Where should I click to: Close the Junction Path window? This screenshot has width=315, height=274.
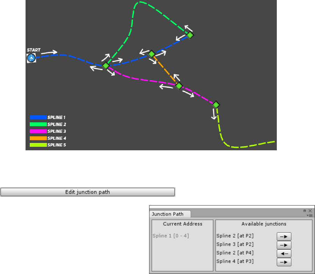click(310, 211)
